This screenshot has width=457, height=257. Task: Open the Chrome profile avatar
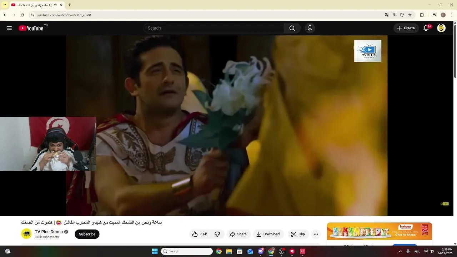[x=443, y=15]
